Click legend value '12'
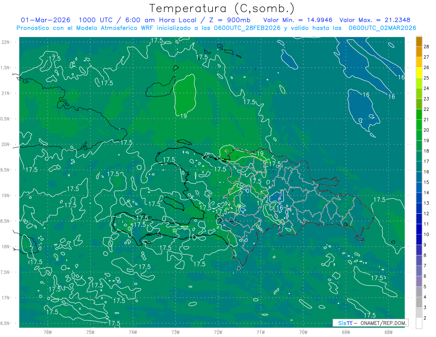Screen dimensions: 436x337 click(427, 213)
